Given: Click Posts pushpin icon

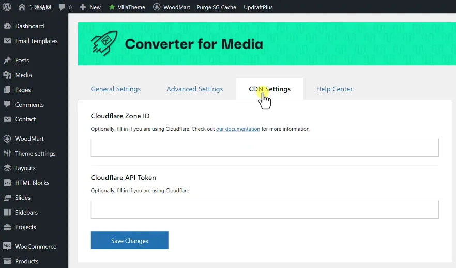Looking at the screenshot, I should tap(7, 60).
